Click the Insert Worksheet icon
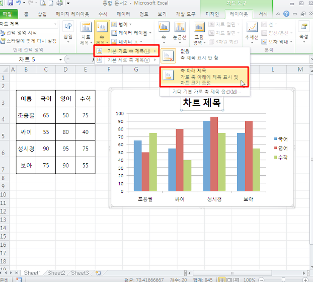Image resolution: width=313 pixels, height=282 pixels. click(98, 273)
